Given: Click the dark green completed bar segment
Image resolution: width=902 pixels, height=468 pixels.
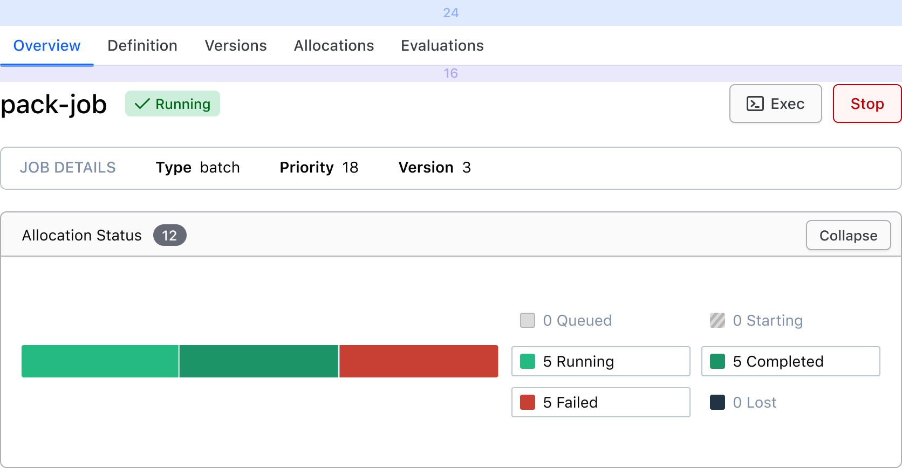Looking at the screenshot, I should [258, 361].
